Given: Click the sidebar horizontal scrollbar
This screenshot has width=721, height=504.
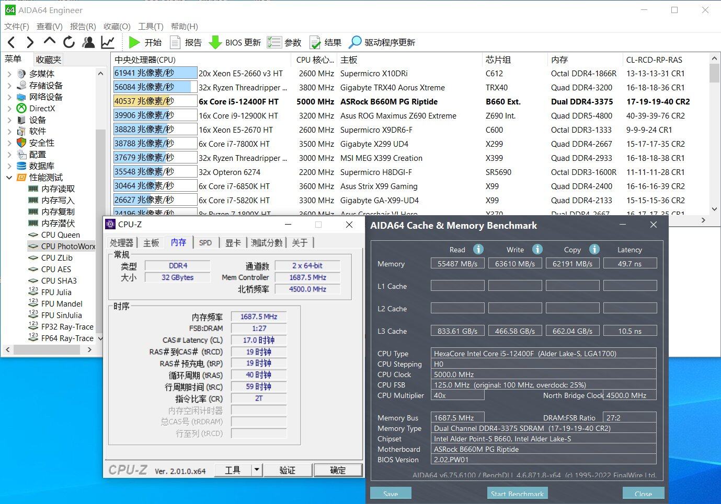Looking at the screenshot, I should click(47, 350).
